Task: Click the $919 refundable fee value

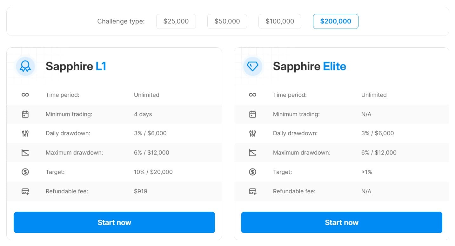Action: [141, 191]
